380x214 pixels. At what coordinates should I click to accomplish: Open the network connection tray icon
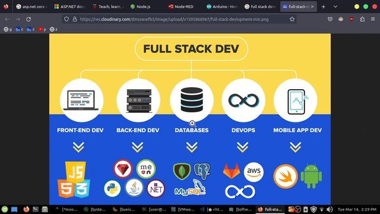point(322,209)
